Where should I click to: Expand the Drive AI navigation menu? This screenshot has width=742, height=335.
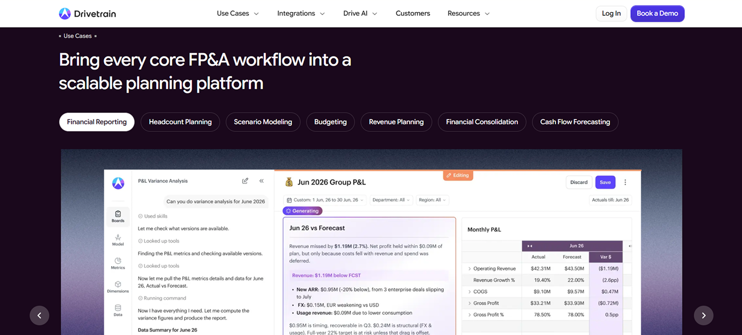(360, 13)
